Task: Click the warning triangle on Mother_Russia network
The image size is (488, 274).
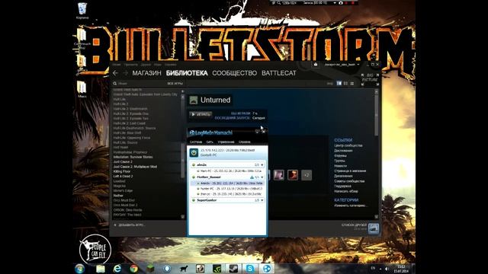Action: (252, 177)
